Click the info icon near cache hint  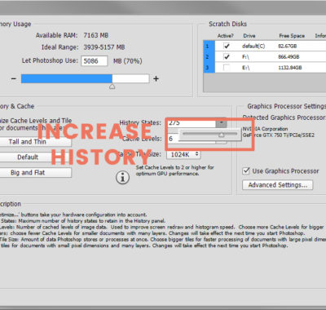click(122, 177)
